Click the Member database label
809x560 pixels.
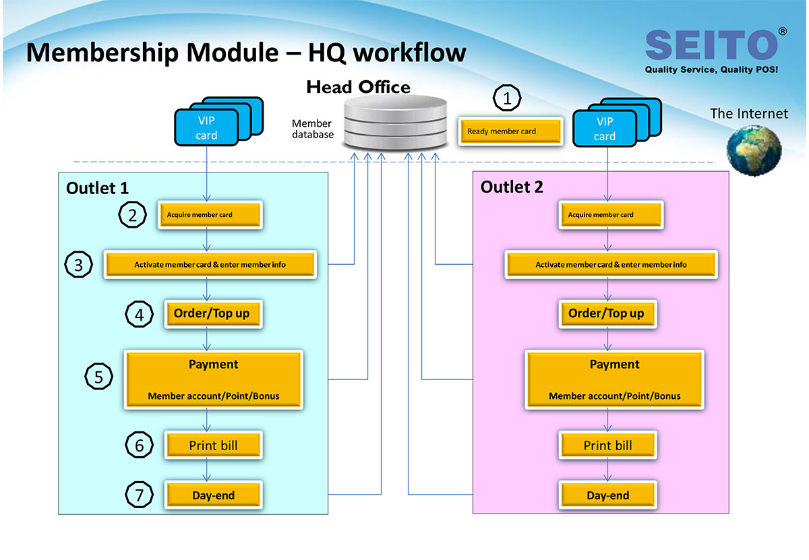[313, 129]
